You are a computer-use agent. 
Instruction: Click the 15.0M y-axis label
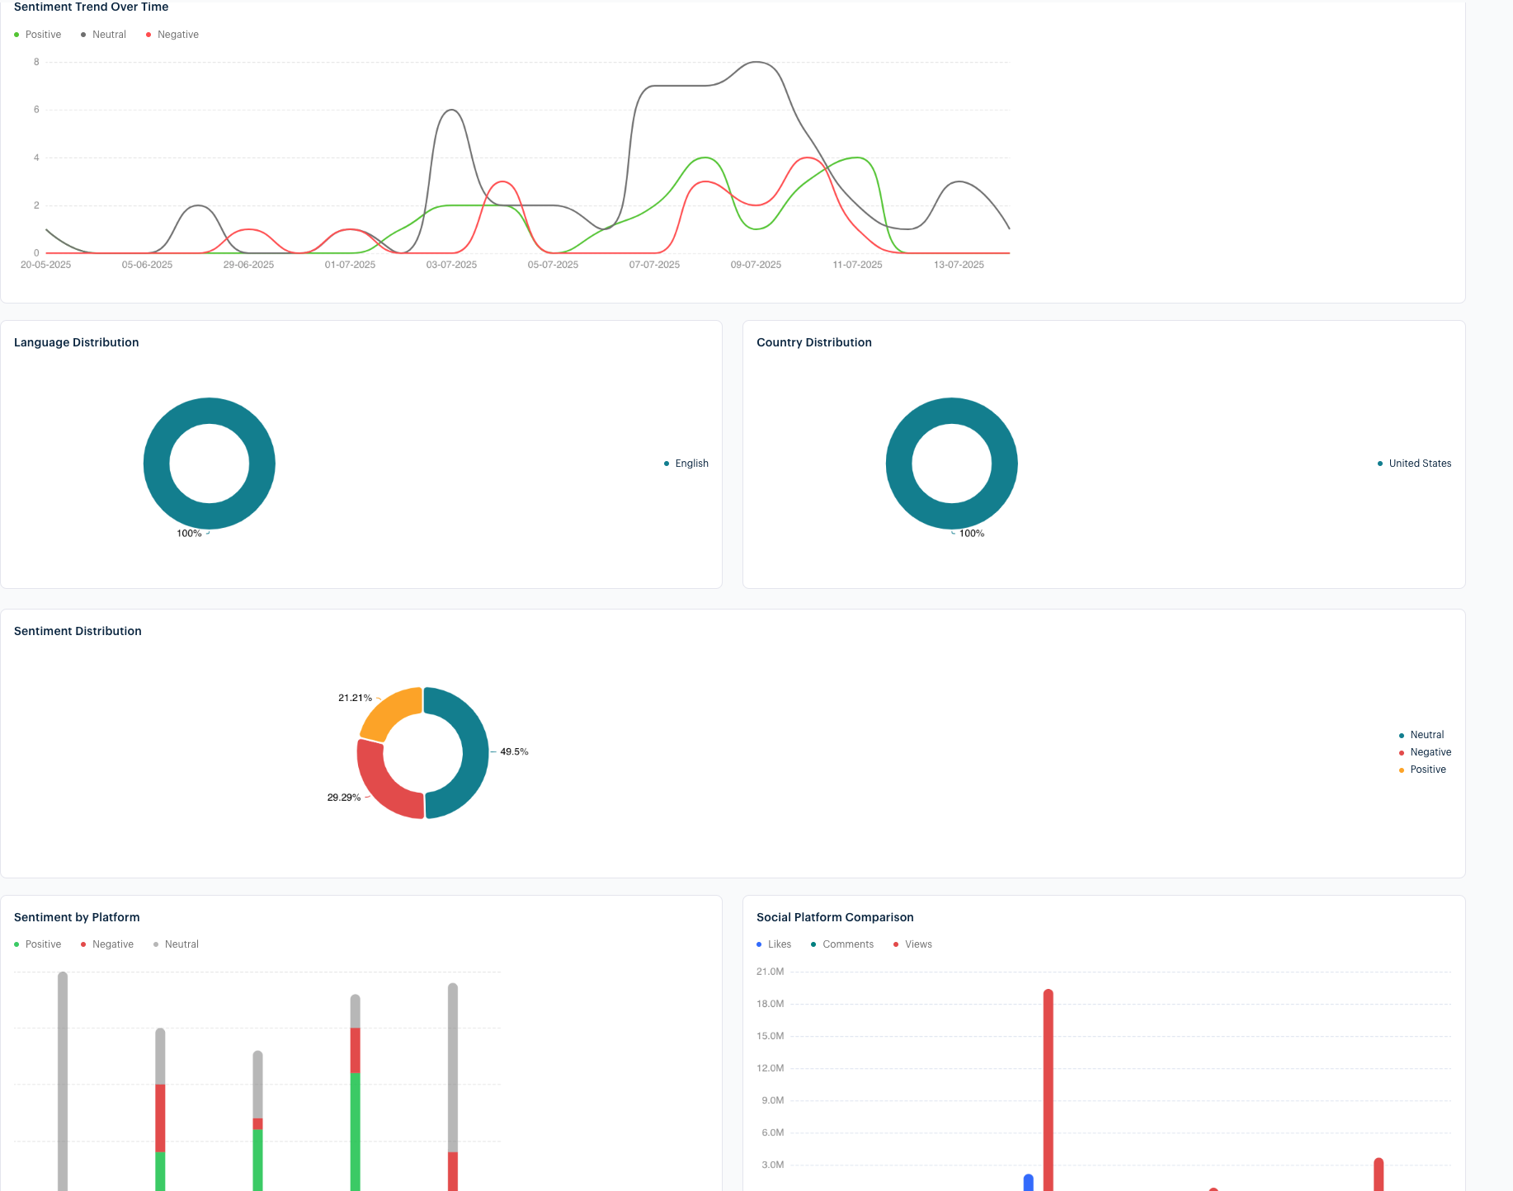tap(771, 1036)
